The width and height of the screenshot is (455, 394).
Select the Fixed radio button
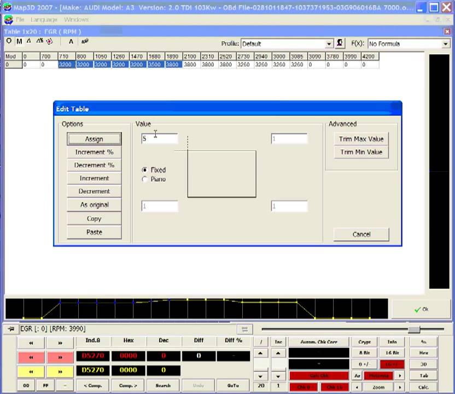(x=144, y=170)
